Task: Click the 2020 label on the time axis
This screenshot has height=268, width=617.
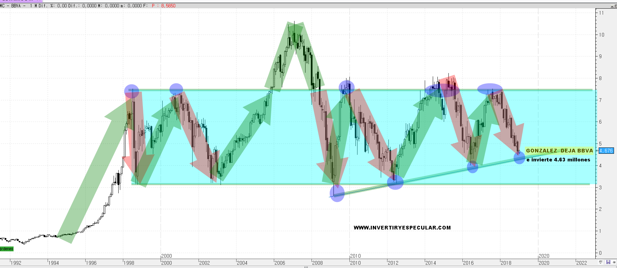Action: (544, 263)
